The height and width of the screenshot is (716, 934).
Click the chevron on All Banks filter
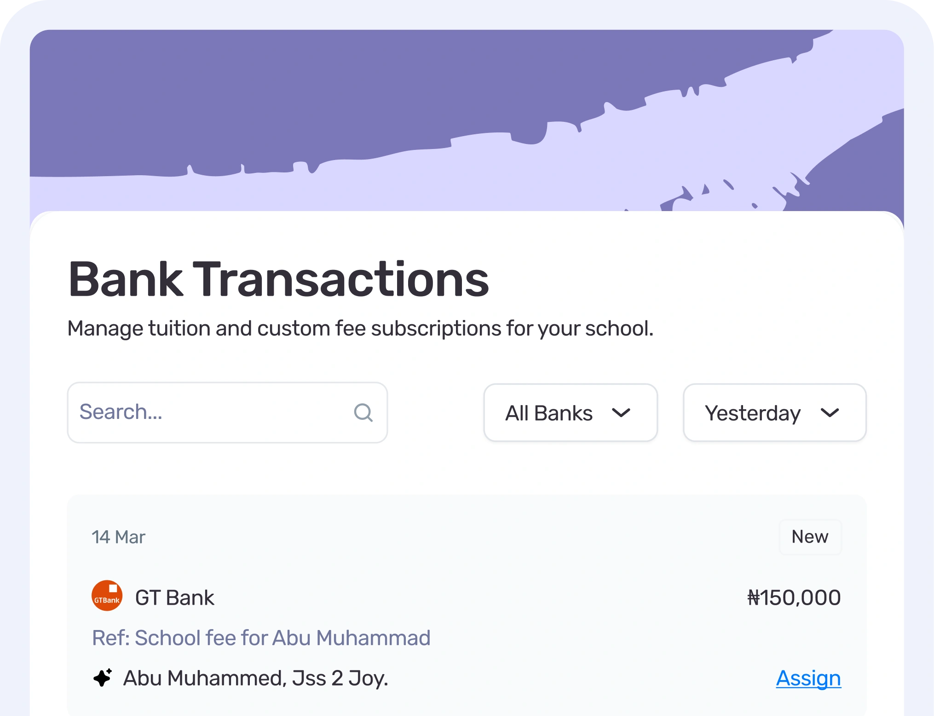click(622, 412)
